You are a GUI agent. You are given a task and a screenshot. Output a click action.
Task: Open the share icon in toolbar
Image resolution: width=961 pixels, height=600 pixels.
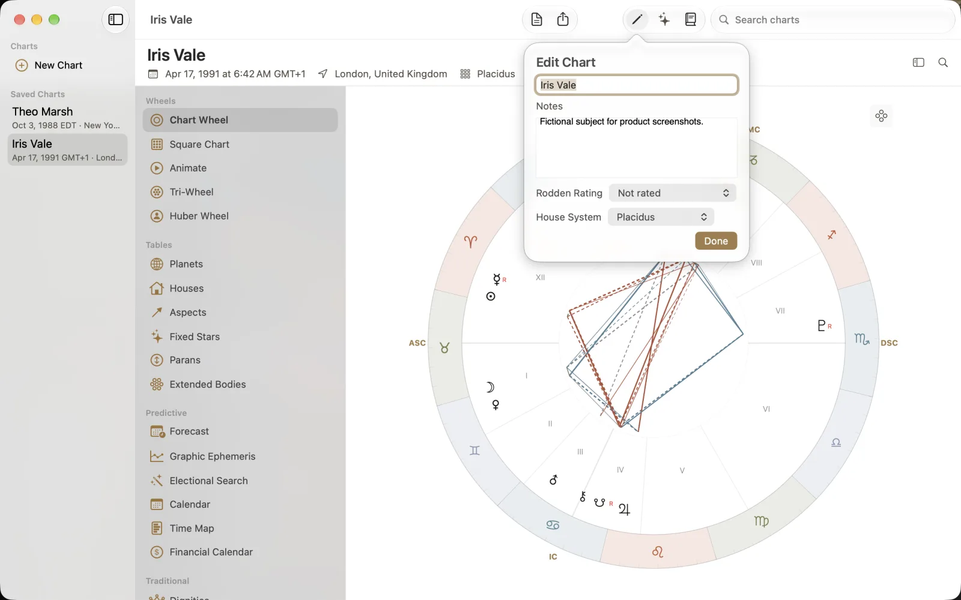pyautogui.click(x=563, y=20)
